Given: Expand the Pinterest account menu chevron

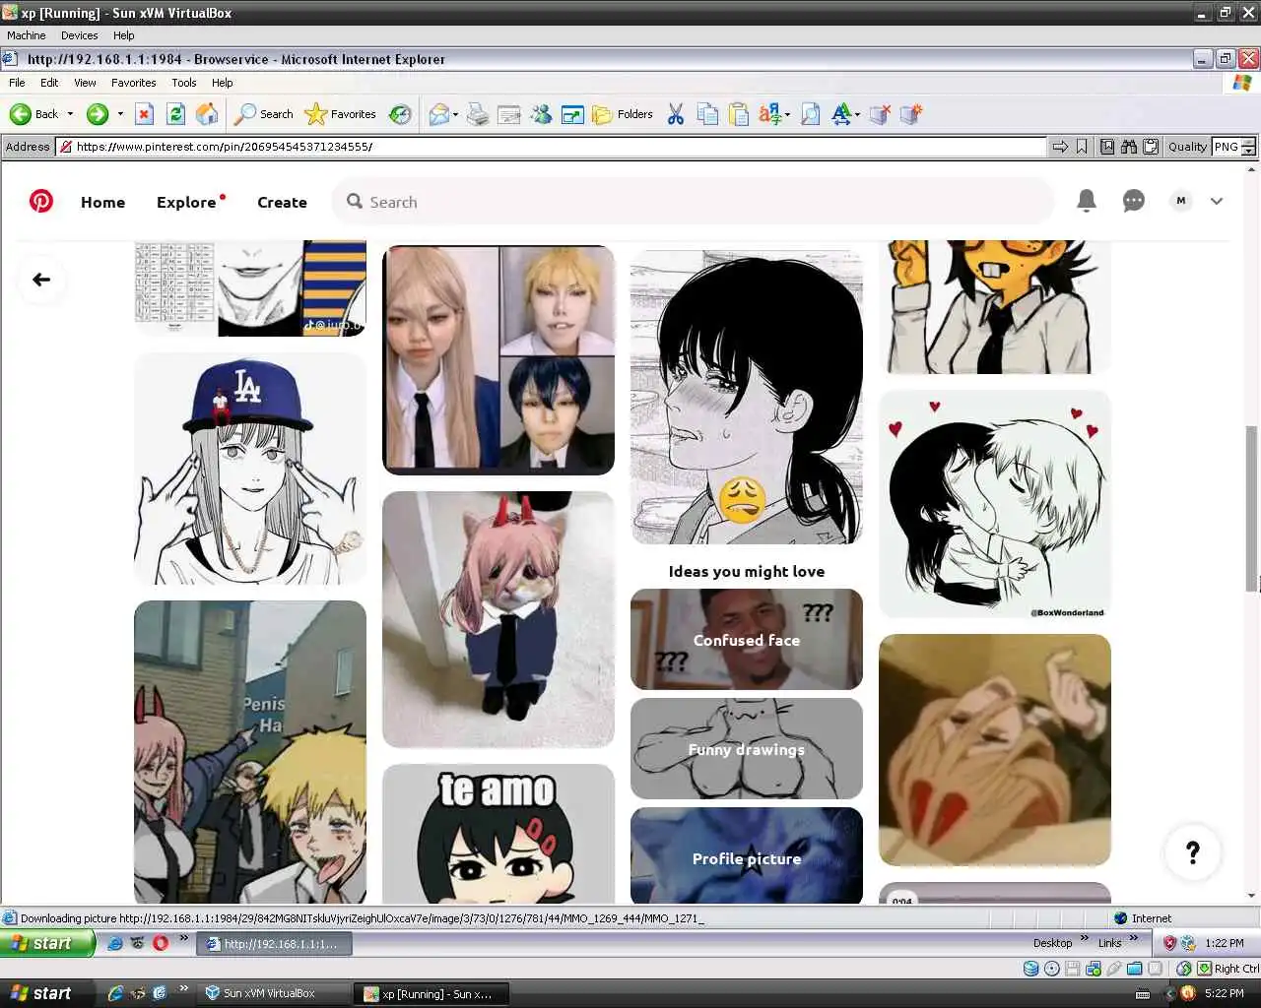Looking at the screenshot, I should (1217, 201).
